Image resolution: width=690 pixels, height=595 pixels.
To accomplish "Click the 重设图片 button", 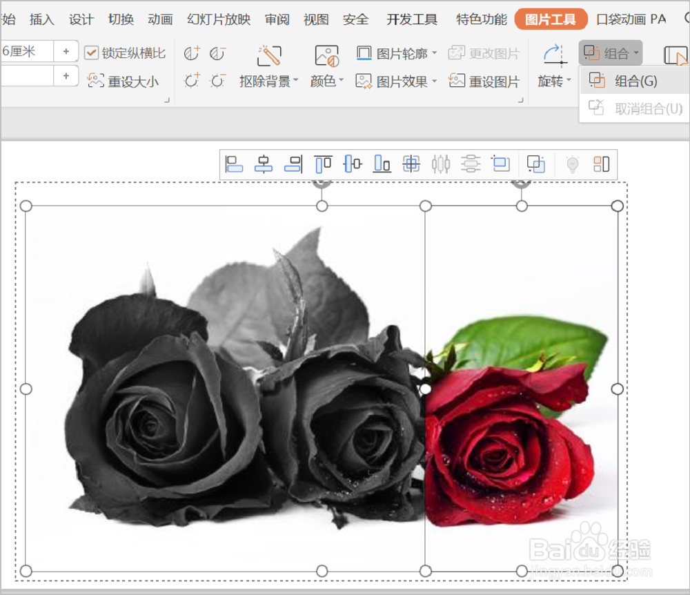I will 484,81.
